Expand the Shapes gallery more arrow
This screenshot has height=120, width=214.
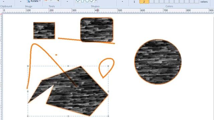pos(96,1)
